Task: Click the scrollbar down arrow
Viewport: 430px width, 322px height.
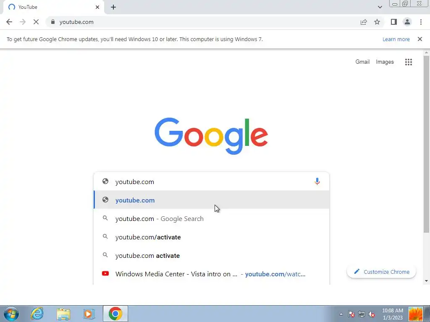Action: [x=426, y=281]
